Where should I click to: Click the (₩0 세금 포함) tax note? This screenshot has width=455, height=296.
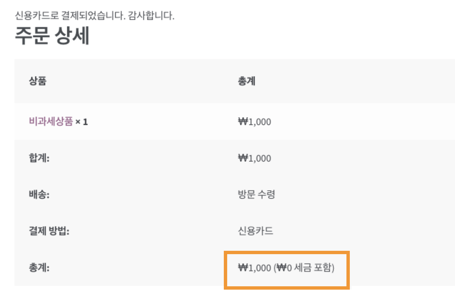pyautogui.click(x=304, y=268)
